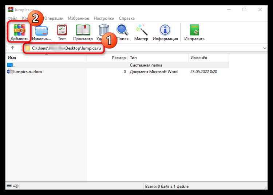Sort files by Имя column header
273x195 pixels.
46,58
